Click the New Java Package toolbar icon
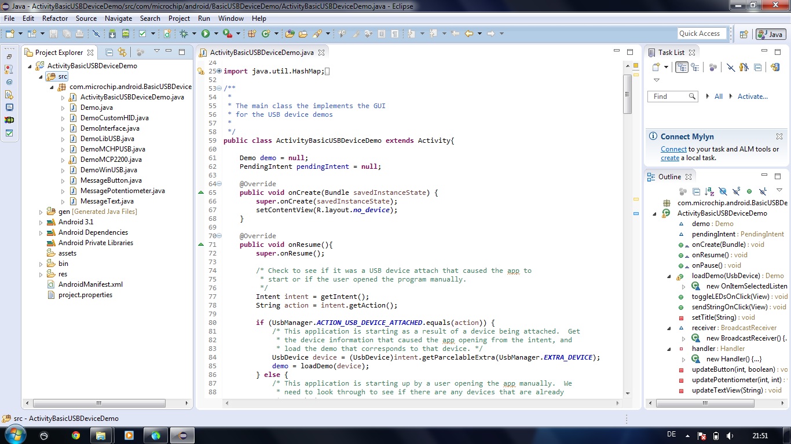 pyautogui.click(x=252, y=34)
